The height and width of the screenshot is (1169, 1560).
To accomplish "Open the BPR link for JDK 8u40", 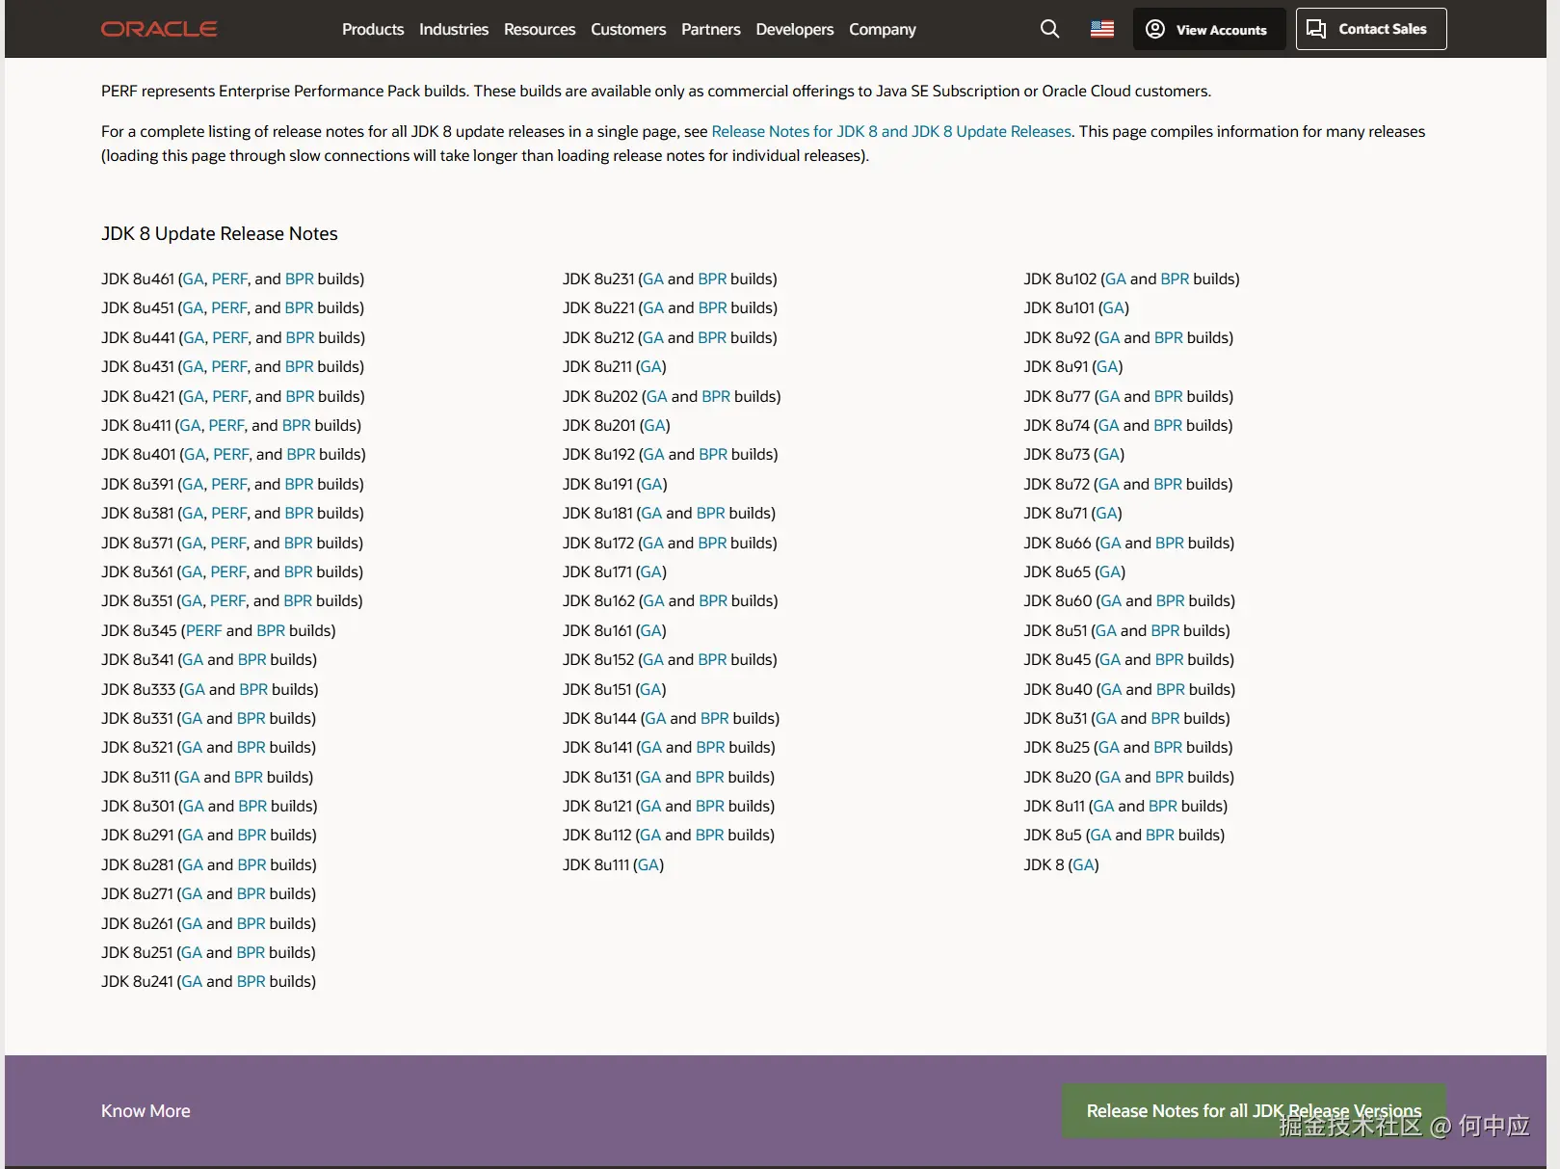I will (x=1171, y=689).
